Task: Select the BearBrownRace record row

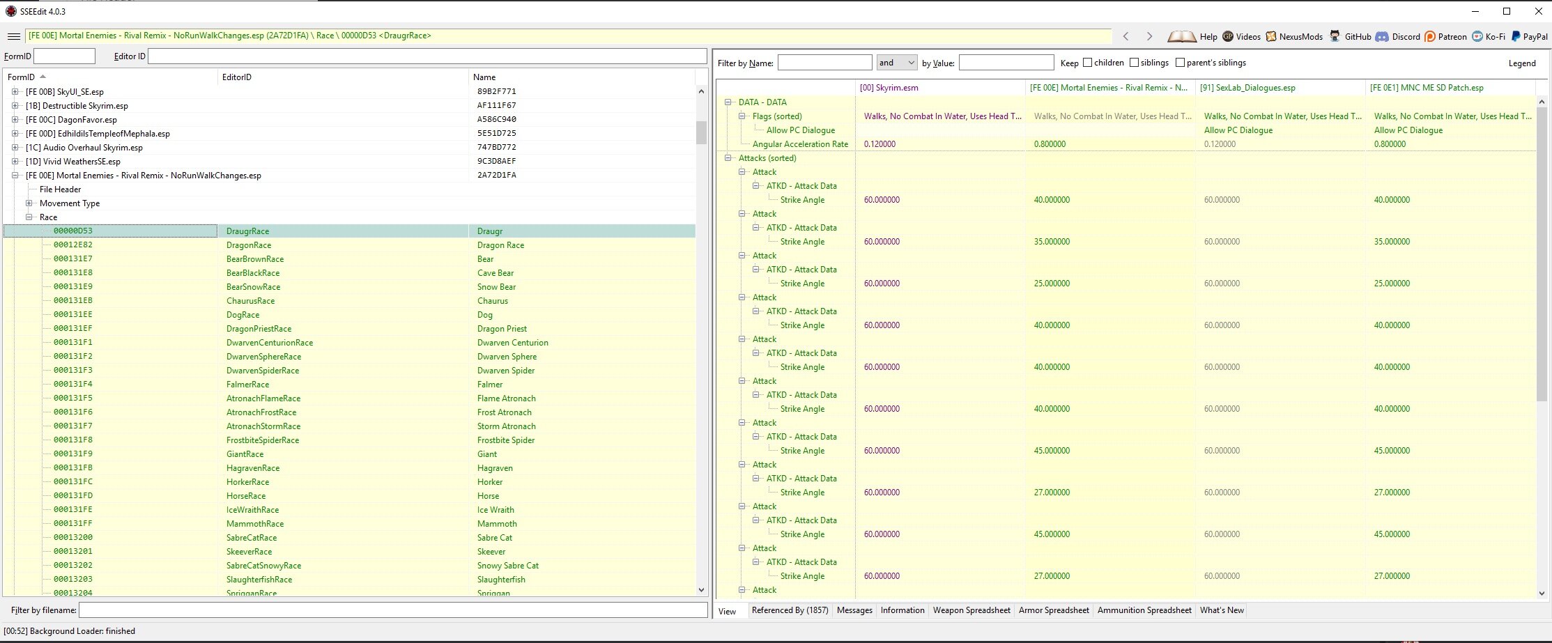Action: pyautogui.click(x=349, y=259)
